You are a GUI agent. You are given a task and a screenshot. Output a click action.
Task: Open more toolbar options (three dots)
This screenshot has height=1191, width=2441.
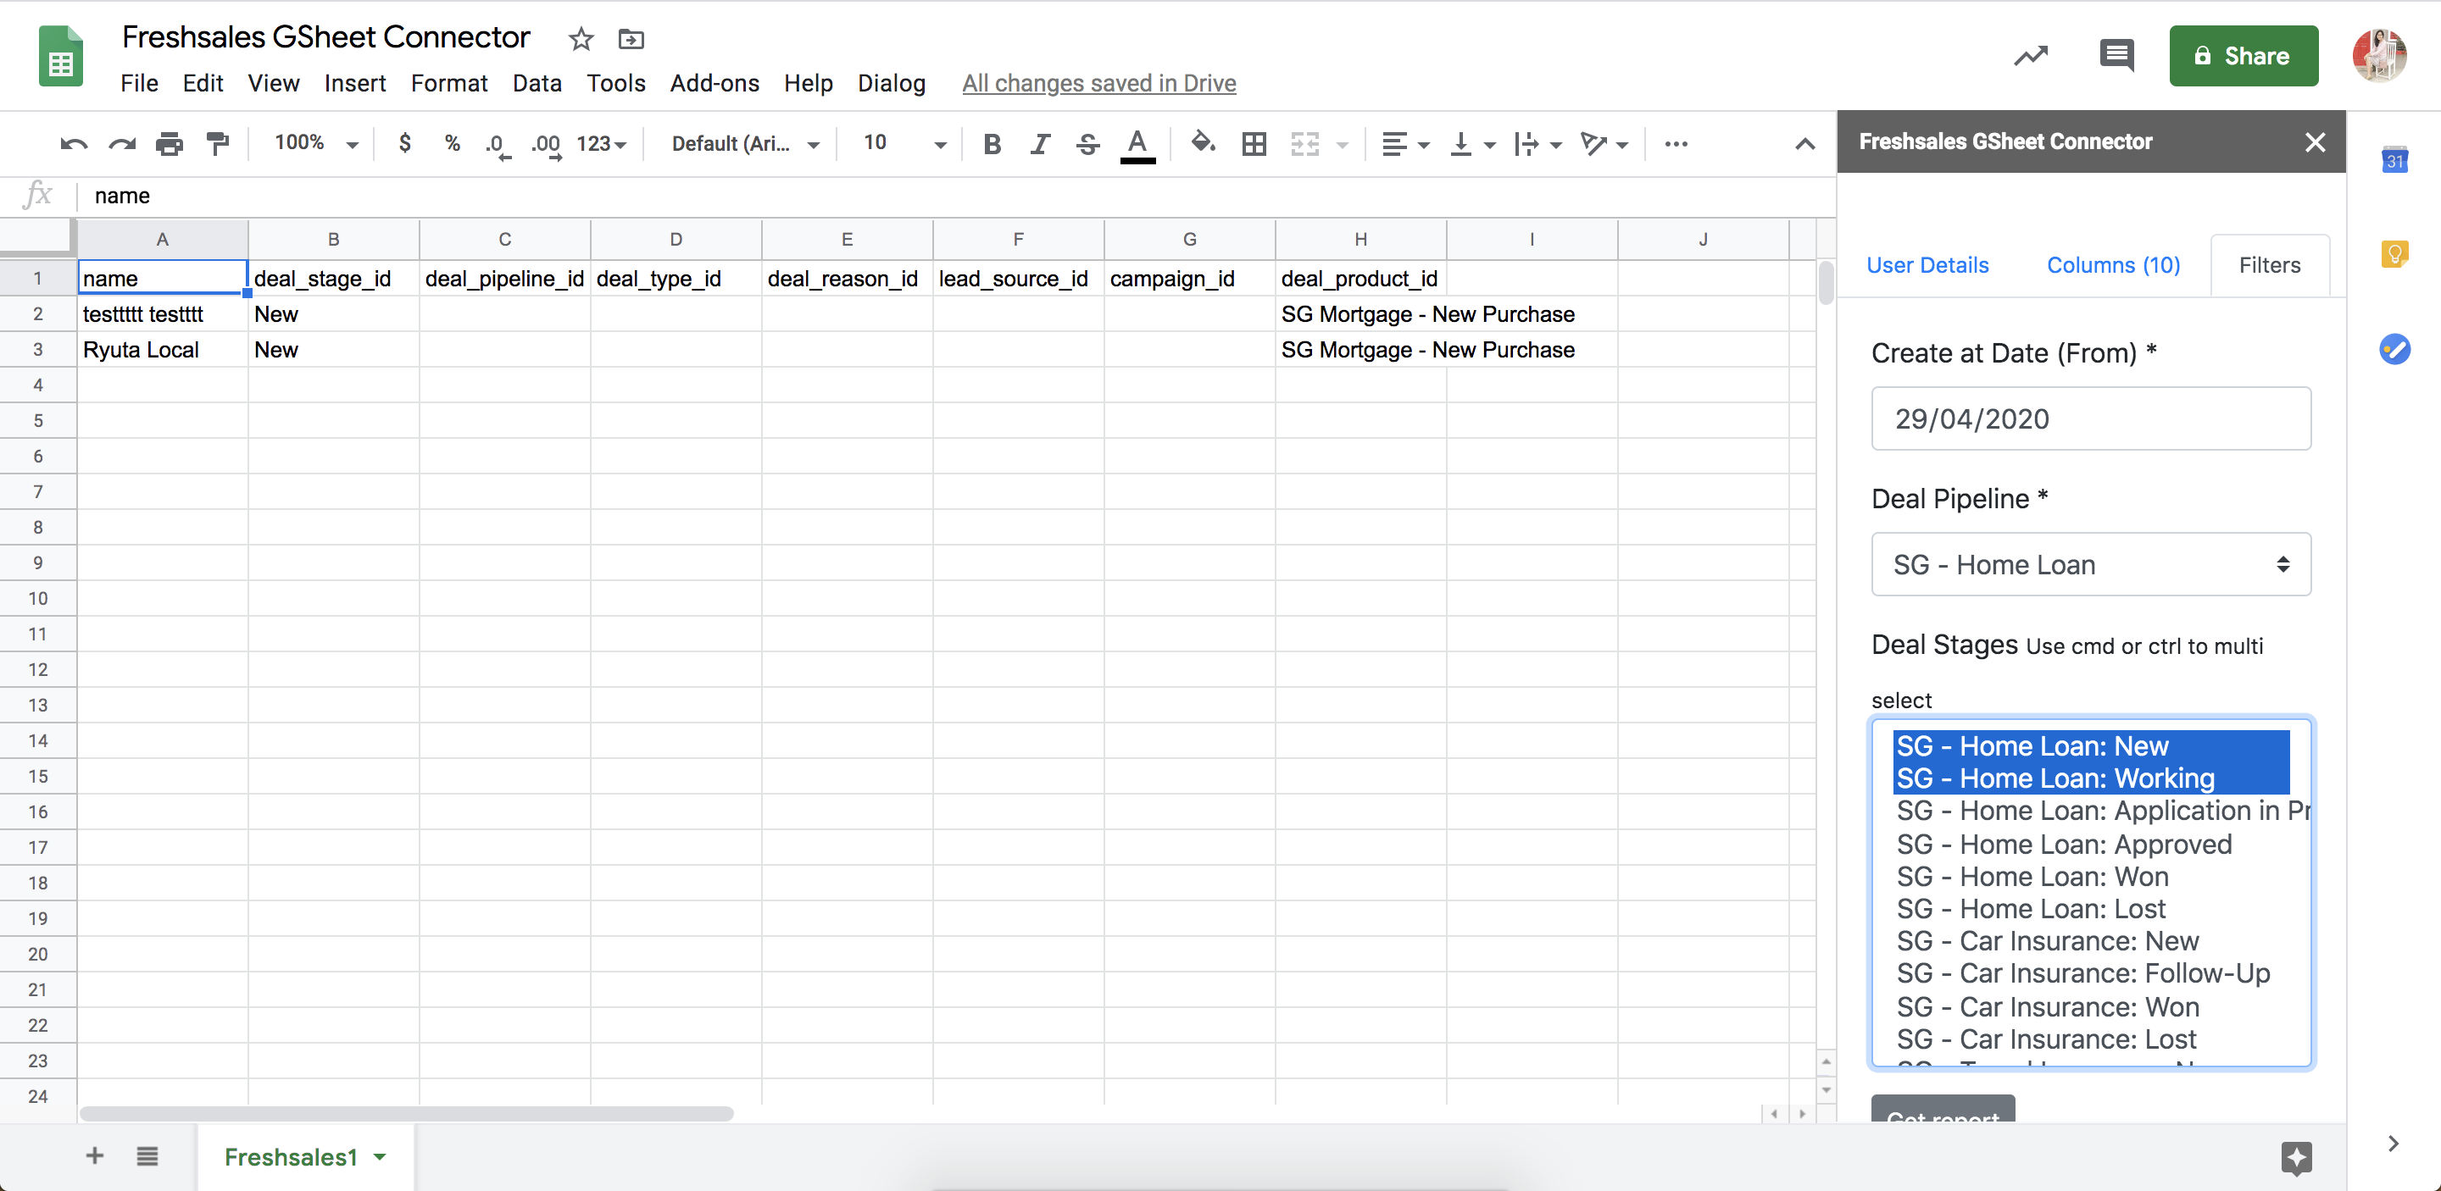pos(1676,144)
